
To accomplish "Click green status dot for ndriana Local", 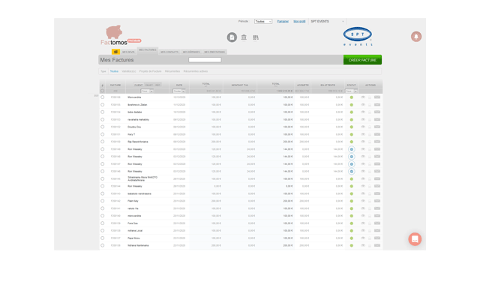I will point(352,231).
